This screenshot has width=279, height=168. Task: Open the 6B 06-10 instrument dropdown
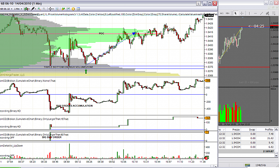coord(6,9)
